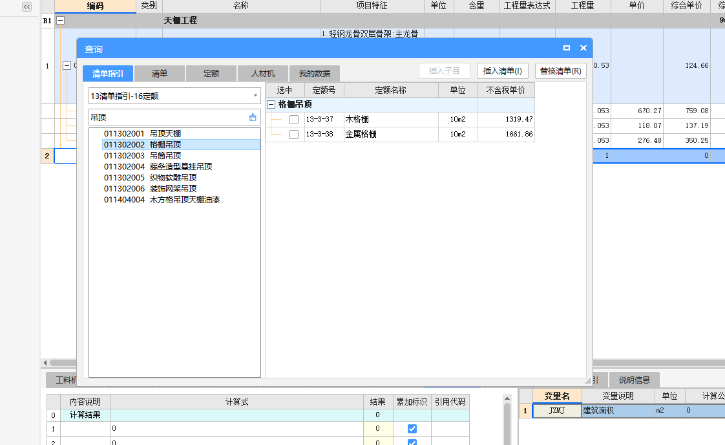Toggle 累加标识 checkbox in row 1

click(x=412, y=429)
